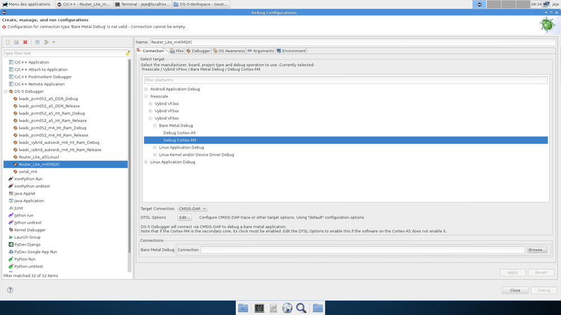Click the IronPython unittest icon
The height and width of the screenshot is (315, 561).
(11, 186)
